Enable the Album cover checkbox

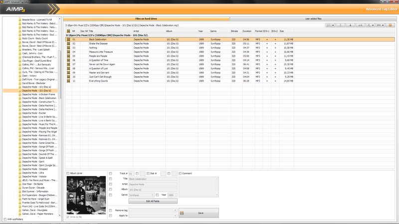point(68,173)
